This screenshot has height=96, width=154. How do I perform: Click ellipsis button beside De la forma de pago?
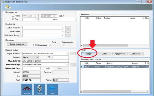[68, 35]
